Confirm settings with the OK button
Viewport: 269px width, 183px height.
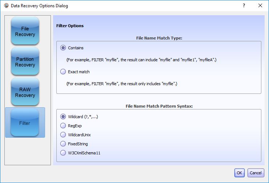[239, 173]
